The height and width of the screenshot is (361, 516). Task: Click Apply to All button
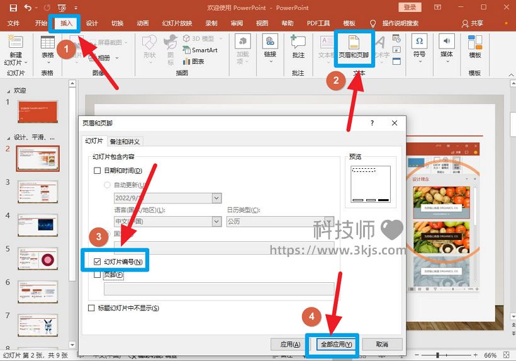click(336, 345)
